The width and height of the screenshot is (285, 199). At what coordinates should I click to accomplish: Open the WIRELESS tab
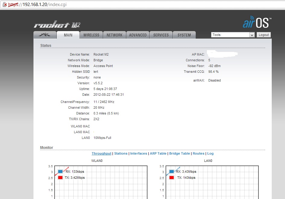91,35
